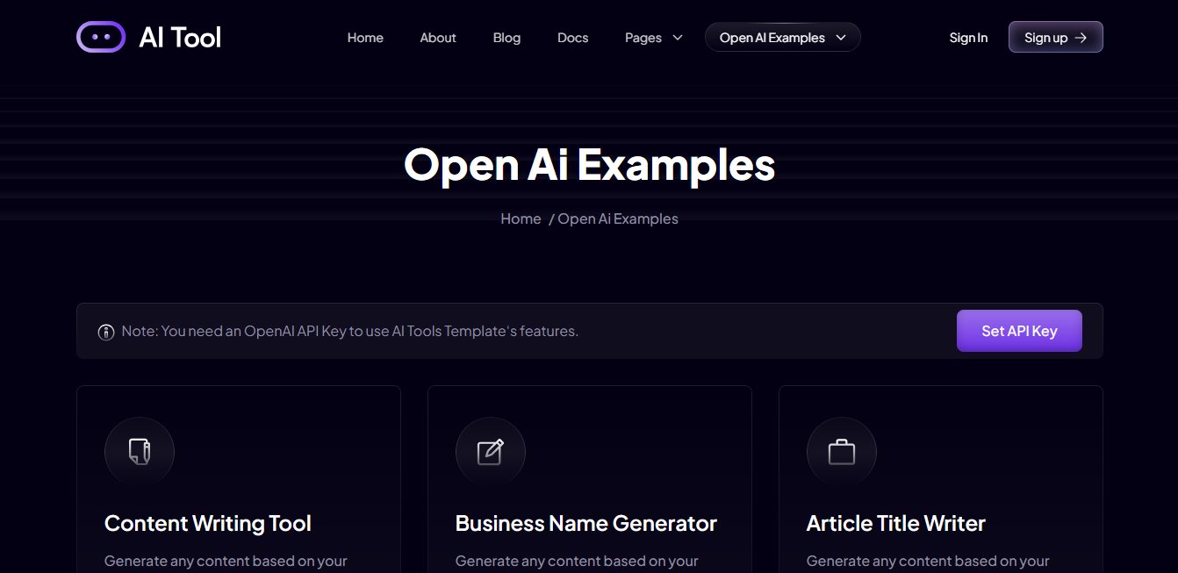Image resolution: width=1178 pixels, height=573 pixels.
Task: Click the arrow icon in Sign up
Action: tap(1081, 38)
